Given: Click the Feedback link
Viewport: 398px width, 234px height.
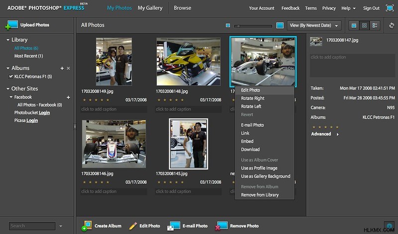Looking at the screenshot, I should pos(291,8).
